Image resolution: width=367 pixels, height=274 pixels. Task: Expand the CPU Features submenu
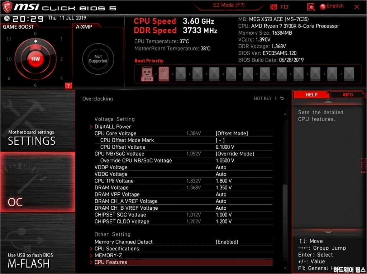point(181,262)
